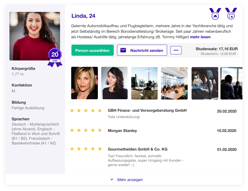Click the 20+ jobs ribbon badge
This screenshot has width=248, height=191.
55,57
